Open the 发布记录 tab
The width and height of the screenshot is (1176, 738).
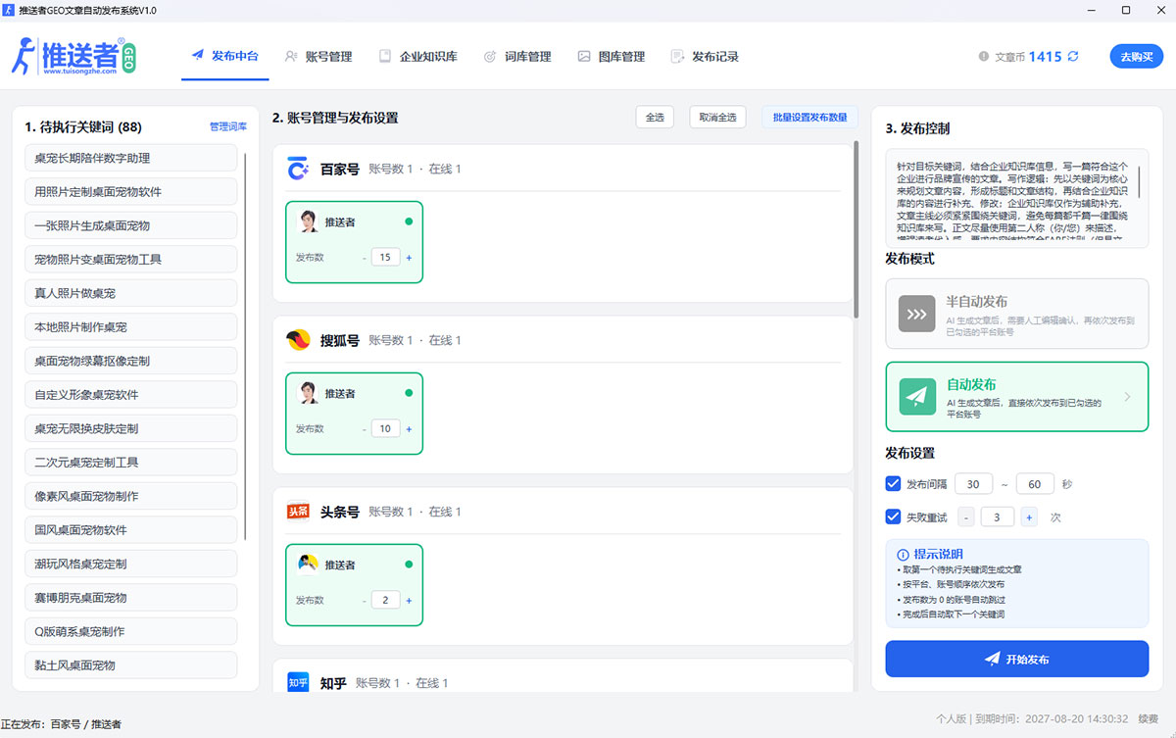click(x=705, y=57)
